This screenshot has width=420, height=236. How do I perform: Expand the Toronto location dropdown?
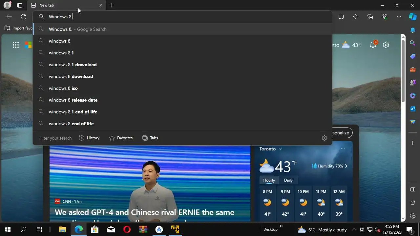280,149
